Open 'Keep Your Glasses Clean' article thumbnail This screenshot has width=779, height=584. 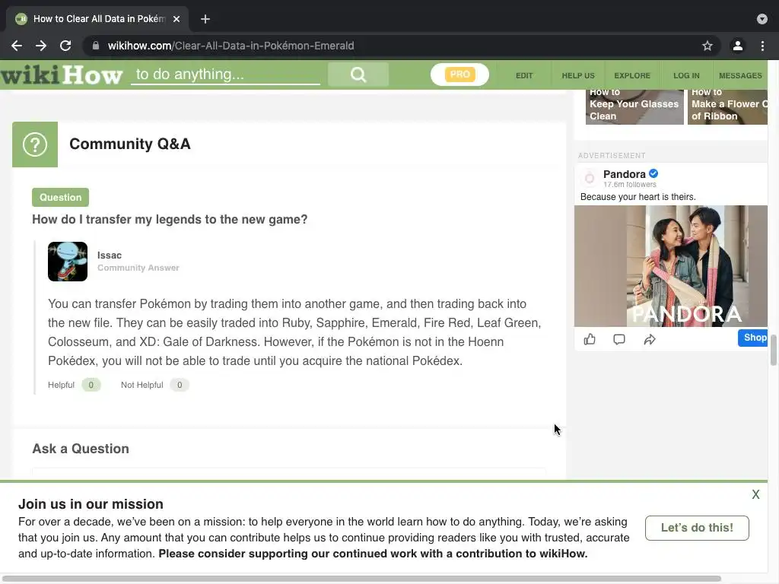pos(634,106)
